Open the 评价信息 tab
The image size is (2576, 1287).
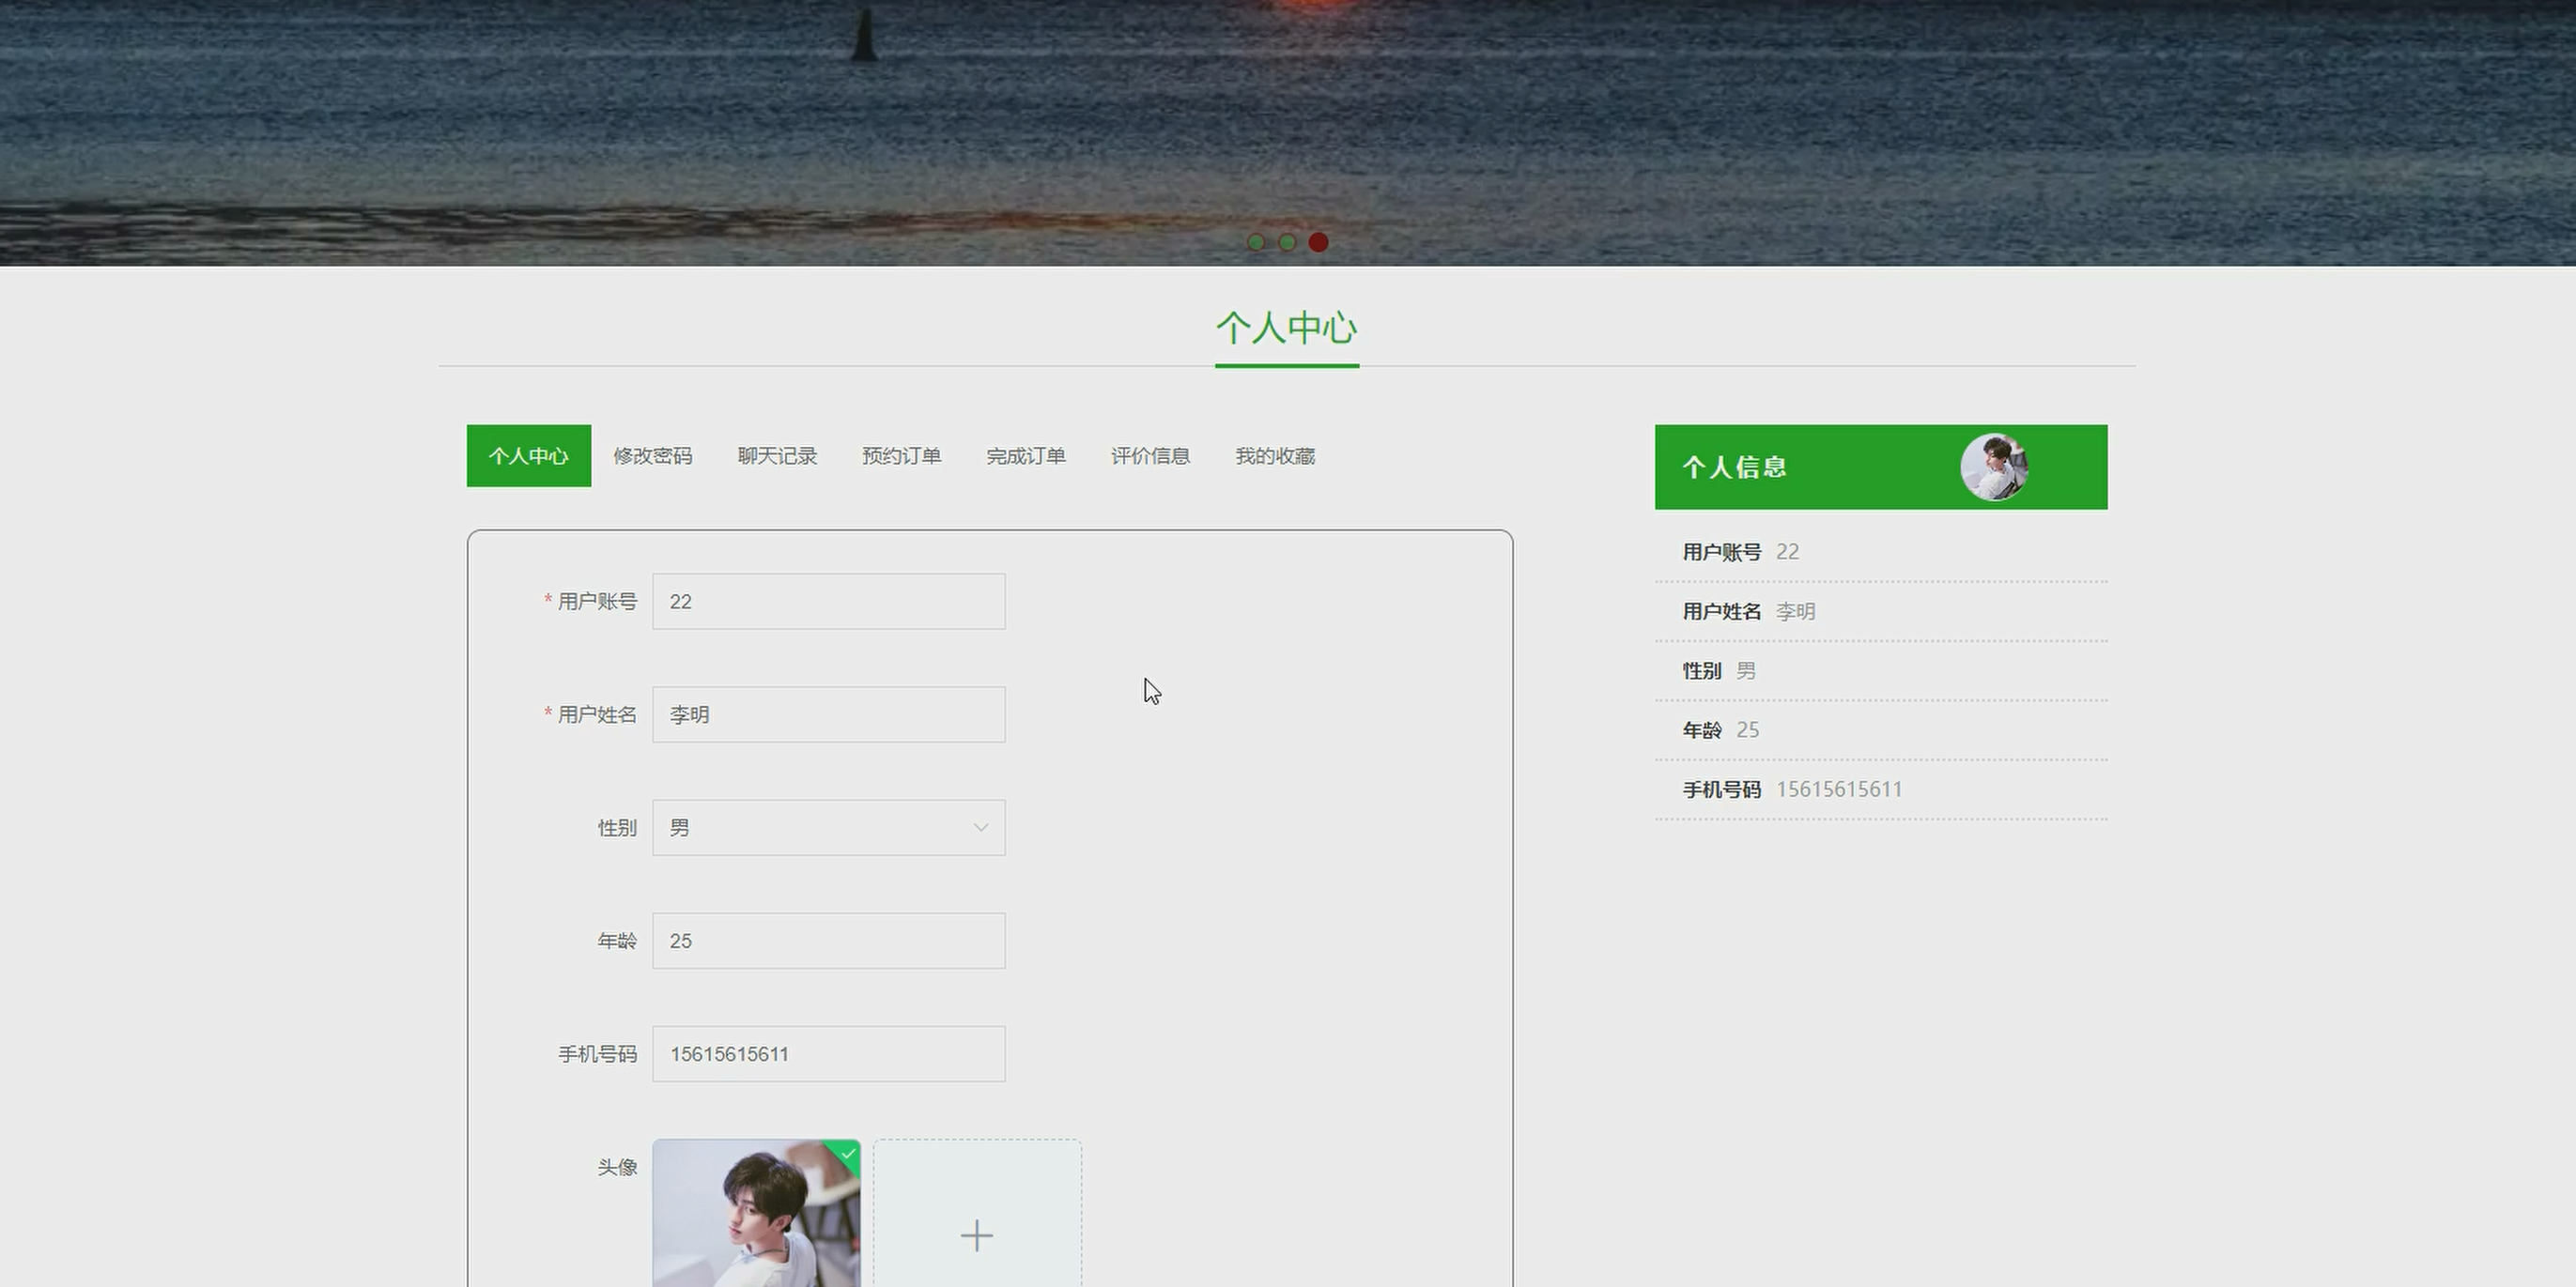(x=1150, y=455)
